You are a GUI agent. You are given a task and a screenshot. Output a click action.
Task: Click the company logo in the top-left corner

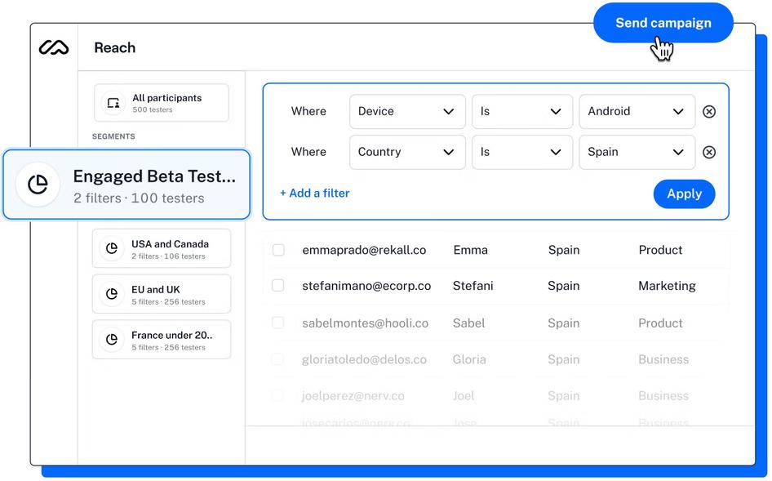(52, 47)
